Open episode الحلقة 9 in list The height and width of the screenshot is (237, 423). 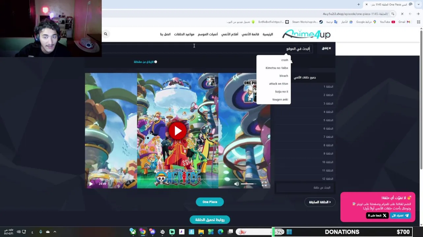click(x=328, y=153)
